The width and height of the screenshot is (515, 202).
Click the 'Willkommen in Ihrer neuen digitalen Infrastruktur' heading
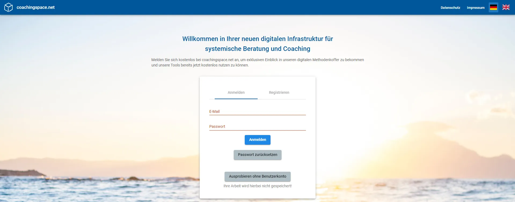[258, 44]
